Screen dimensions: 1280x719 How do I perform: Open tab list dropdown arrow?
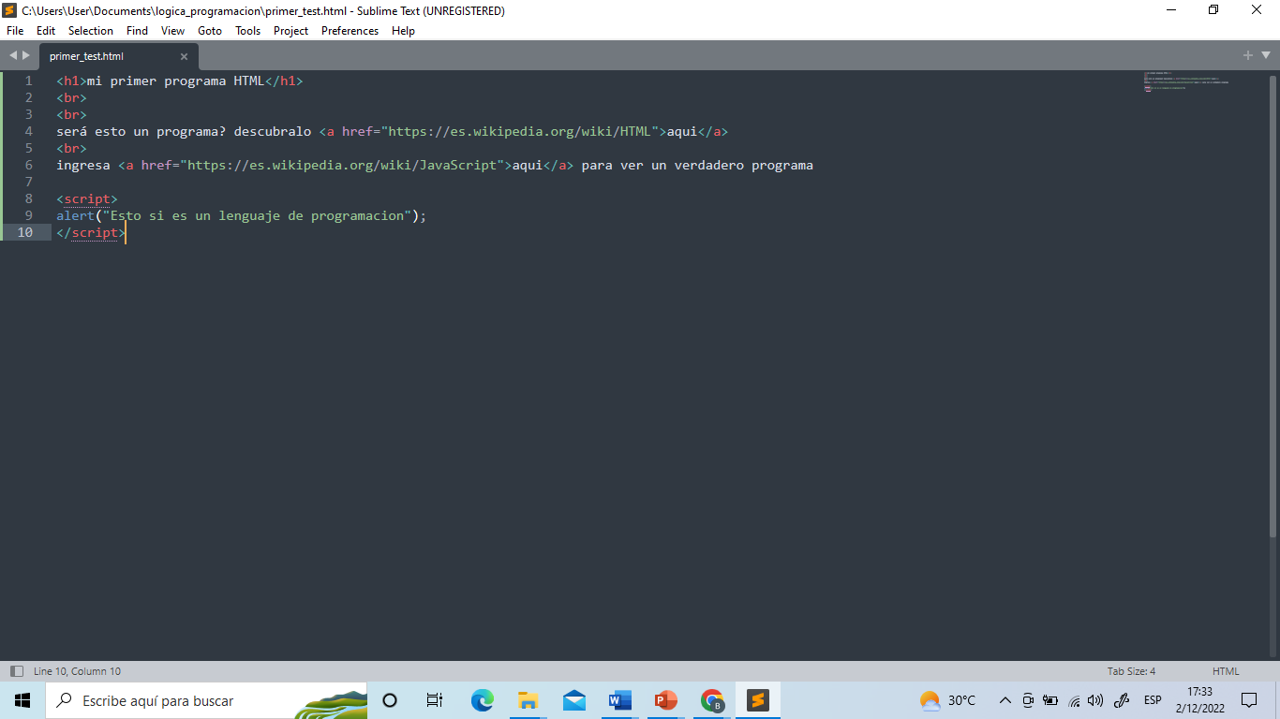click(x=1265, y=55)
